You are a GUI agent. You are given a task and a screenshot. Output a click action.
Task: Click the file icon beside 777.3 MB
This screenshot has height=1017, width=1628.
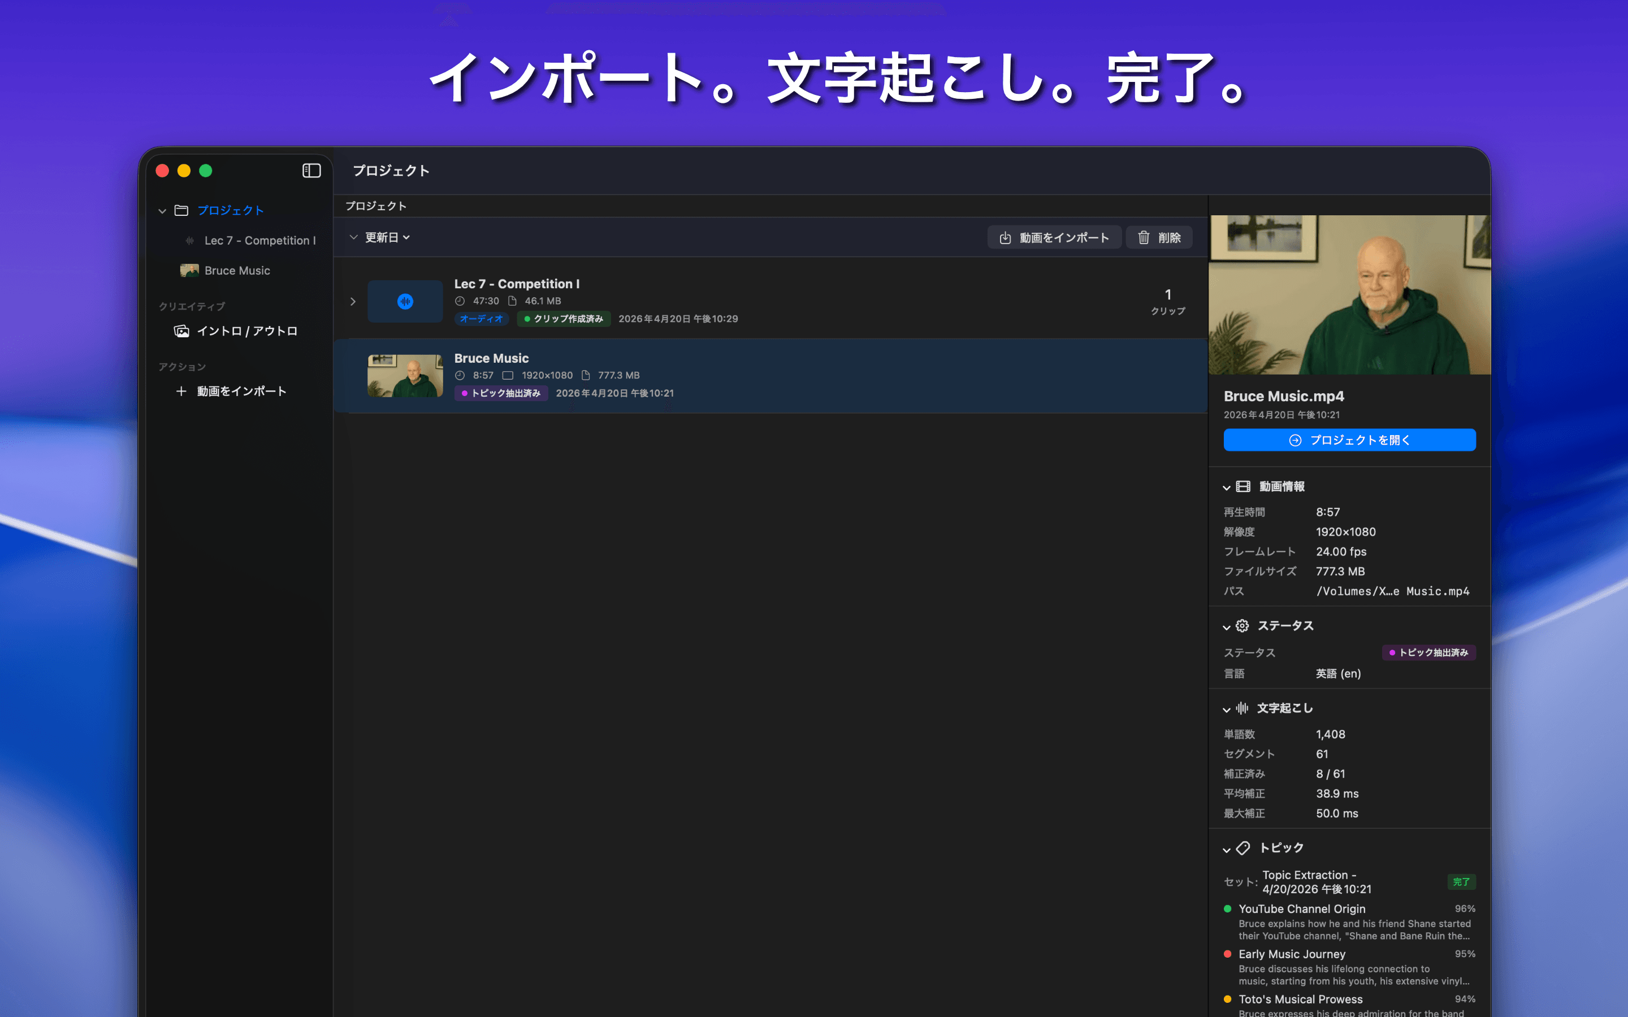pyautogui.click(x=585, y=375)
